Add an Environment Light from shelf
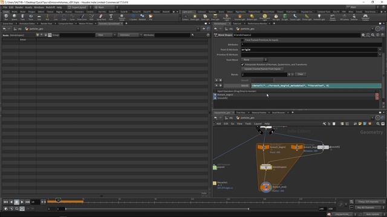387x217 pixels. coord(265,17)
